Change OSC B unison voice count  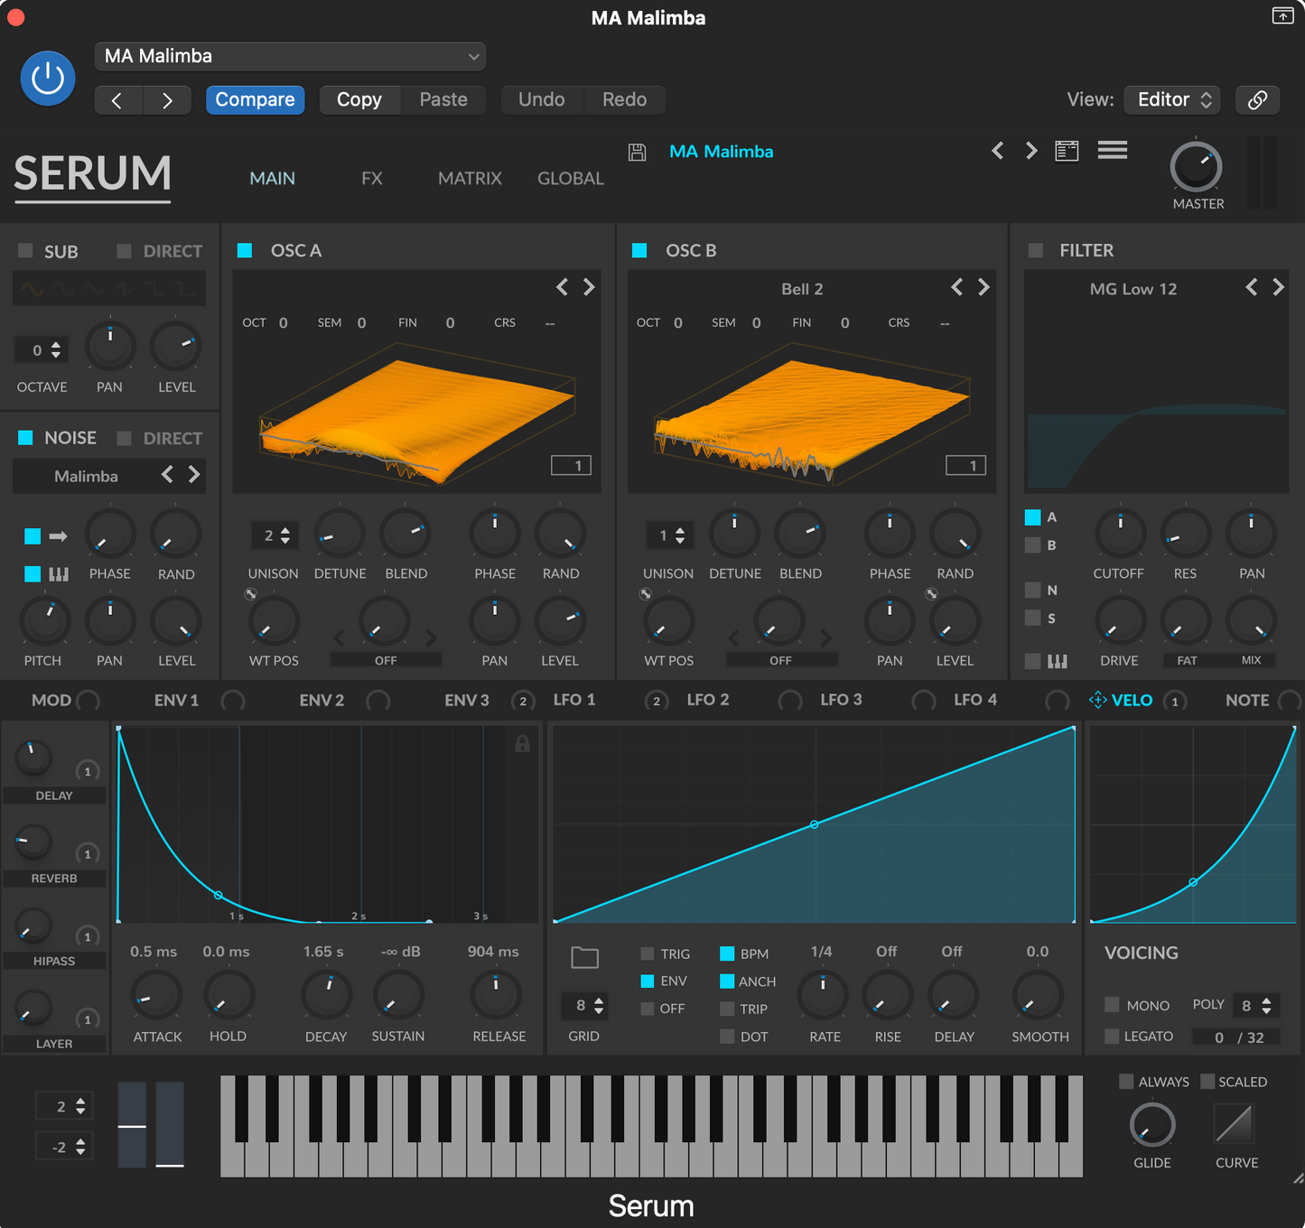tap(670, 535)
